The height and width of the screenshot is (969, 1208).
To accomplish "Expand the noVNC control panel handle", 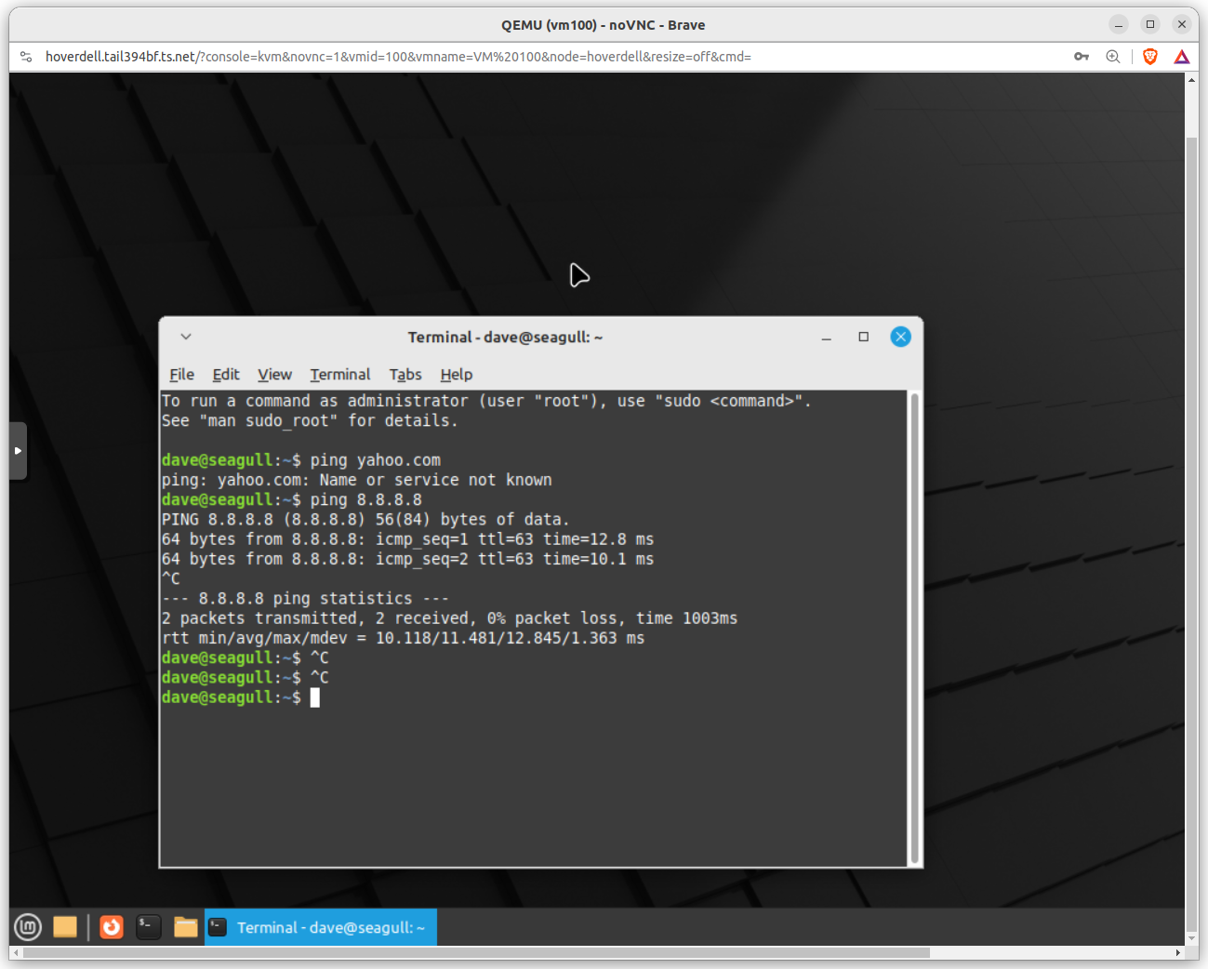I will [x=18, y=451].
